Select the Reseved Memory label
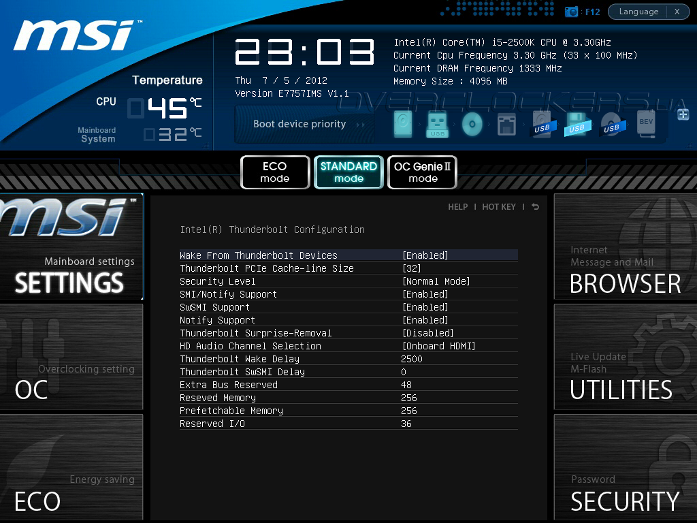Image resolution: width=697 pixels, height=523 pixels. tap(218, 398)
